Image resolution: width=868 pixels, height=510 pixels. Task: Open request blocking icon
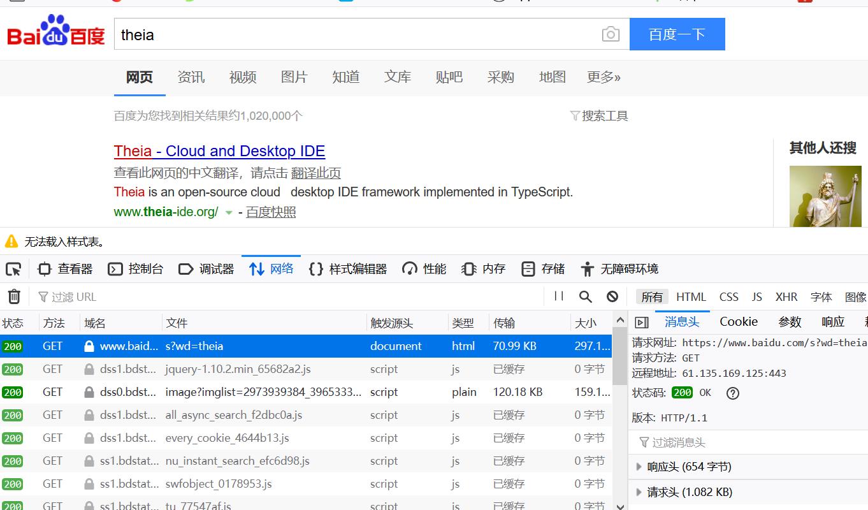click(x=612, y=296)
